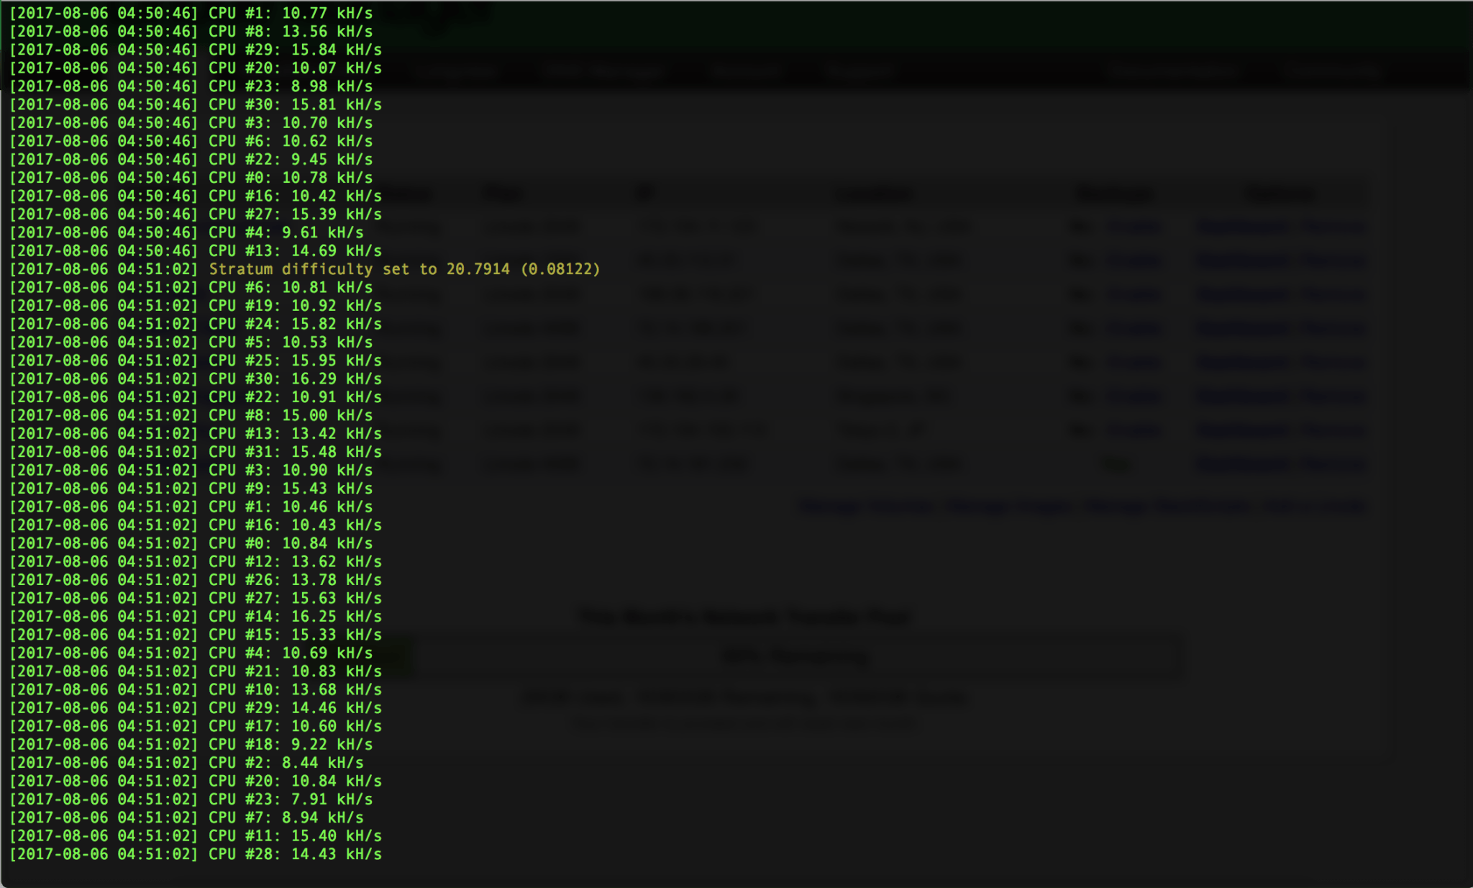
Task: Click the 'CPU #29: 14.46 kH/s' line
Action: click(195, 707)
